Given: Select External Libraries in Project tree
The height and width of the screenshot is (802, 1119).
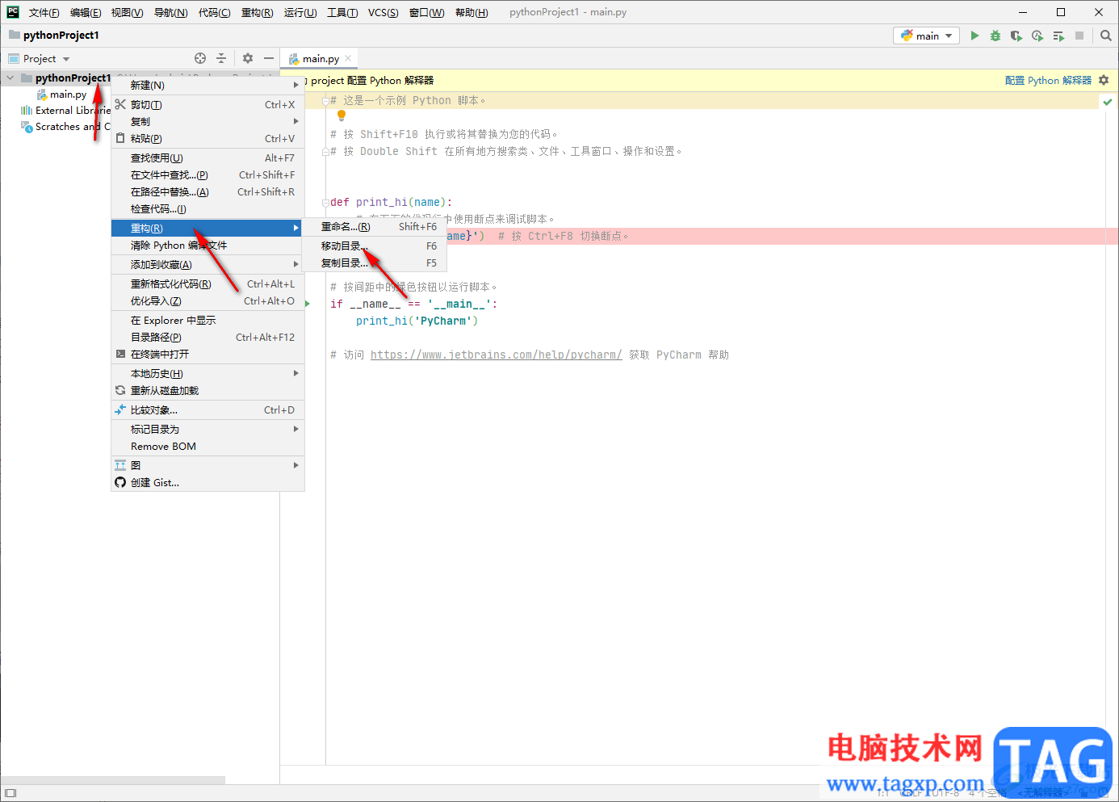Looking at the screenshot, I should 73,111.
